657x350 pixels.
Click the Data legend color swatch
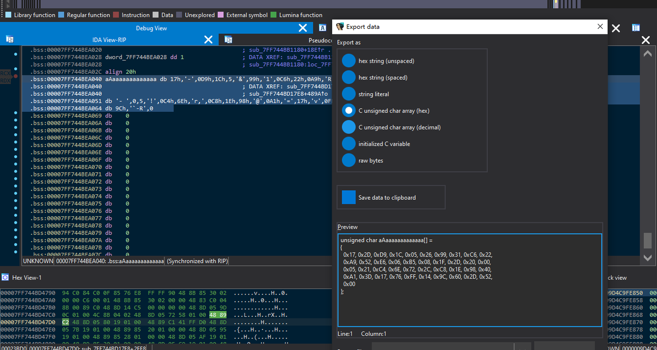(x=156, y=15)
